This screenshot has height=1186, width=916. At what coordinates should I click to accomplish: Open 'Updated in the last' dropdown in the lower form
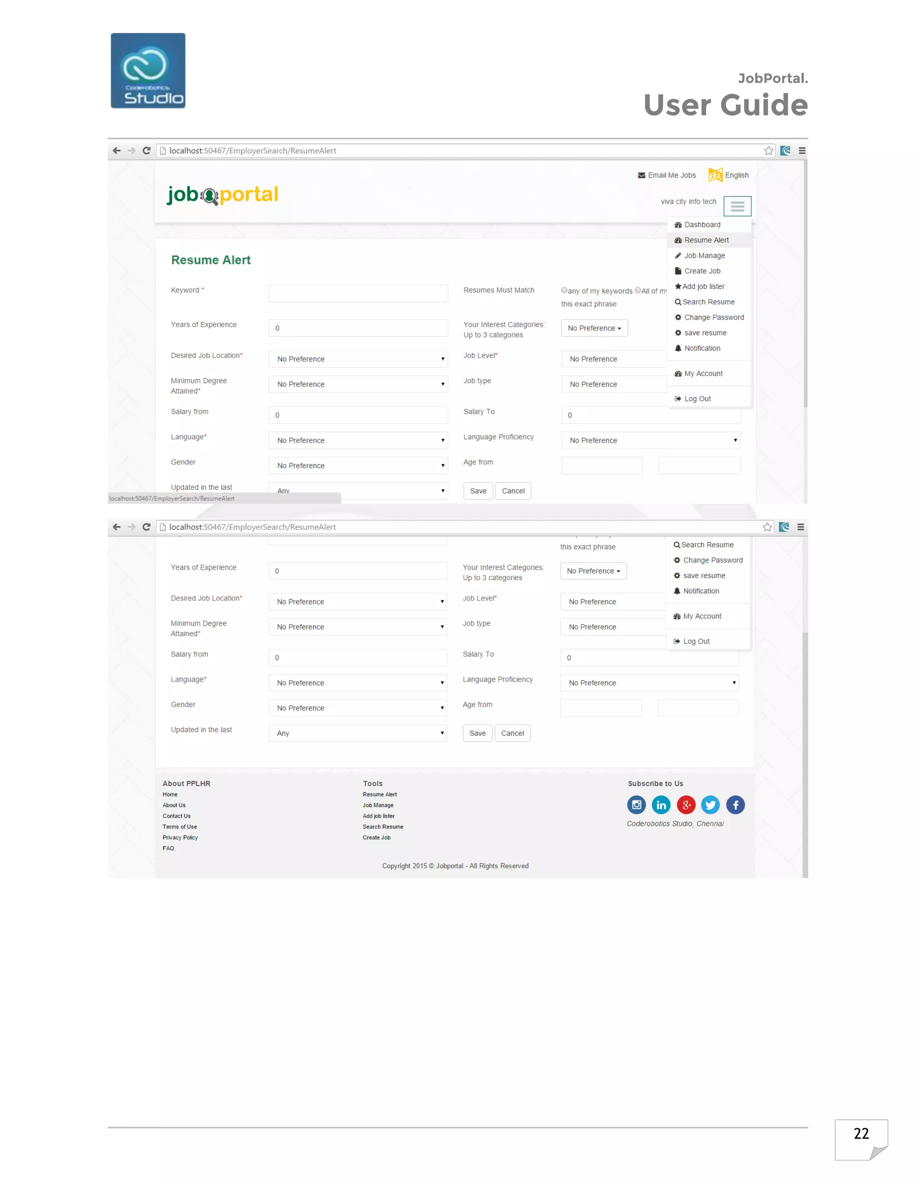click(358, 733)
